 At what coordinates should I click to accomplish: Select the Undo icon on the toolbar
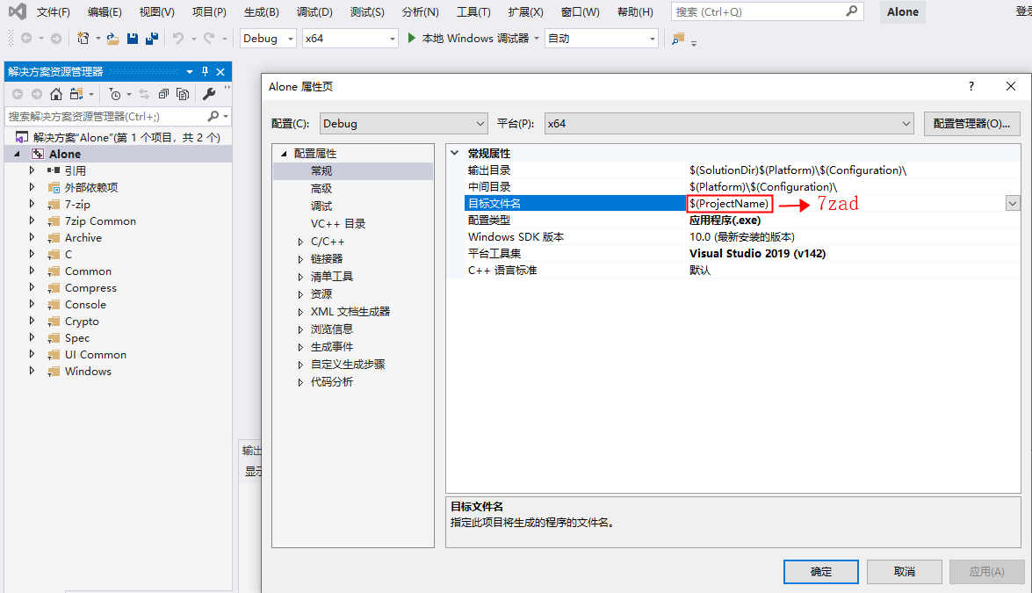point(180,38)
